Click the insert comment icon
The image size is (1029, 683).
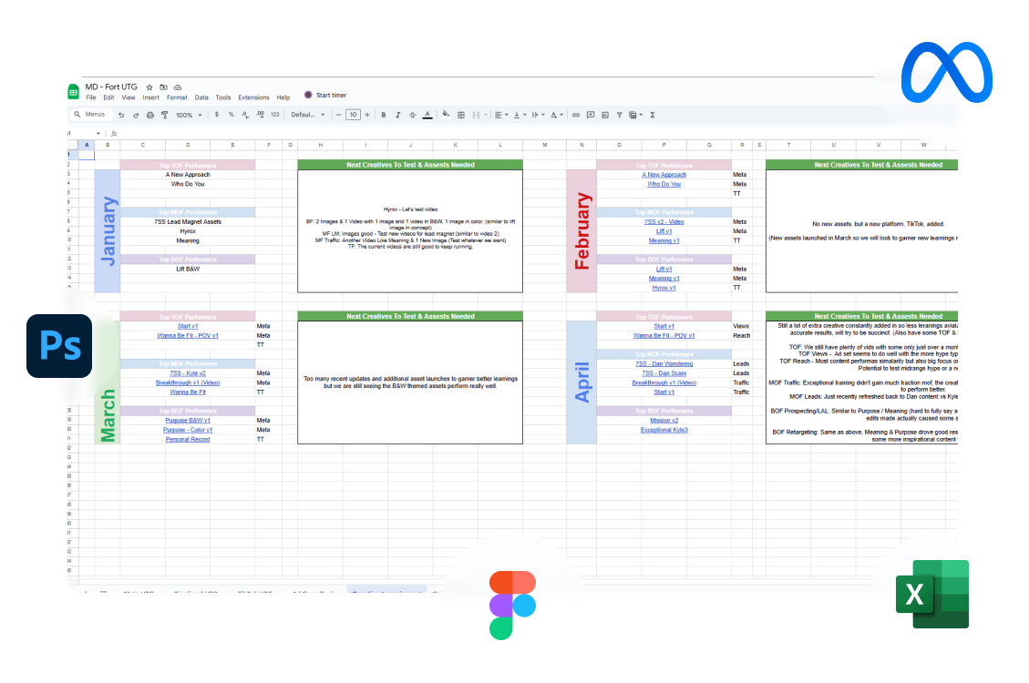(591, 115)
